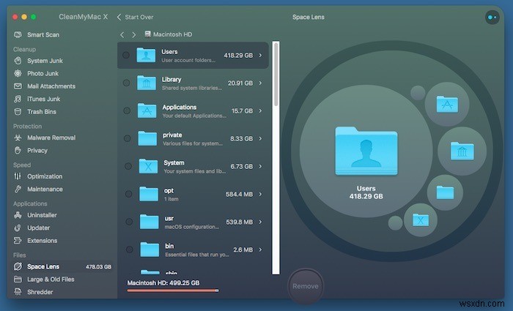Viewport: 513px width, 311px height.
Task: Click the unlabeled folder bubble in the map
Action: [x=445, y=192]
